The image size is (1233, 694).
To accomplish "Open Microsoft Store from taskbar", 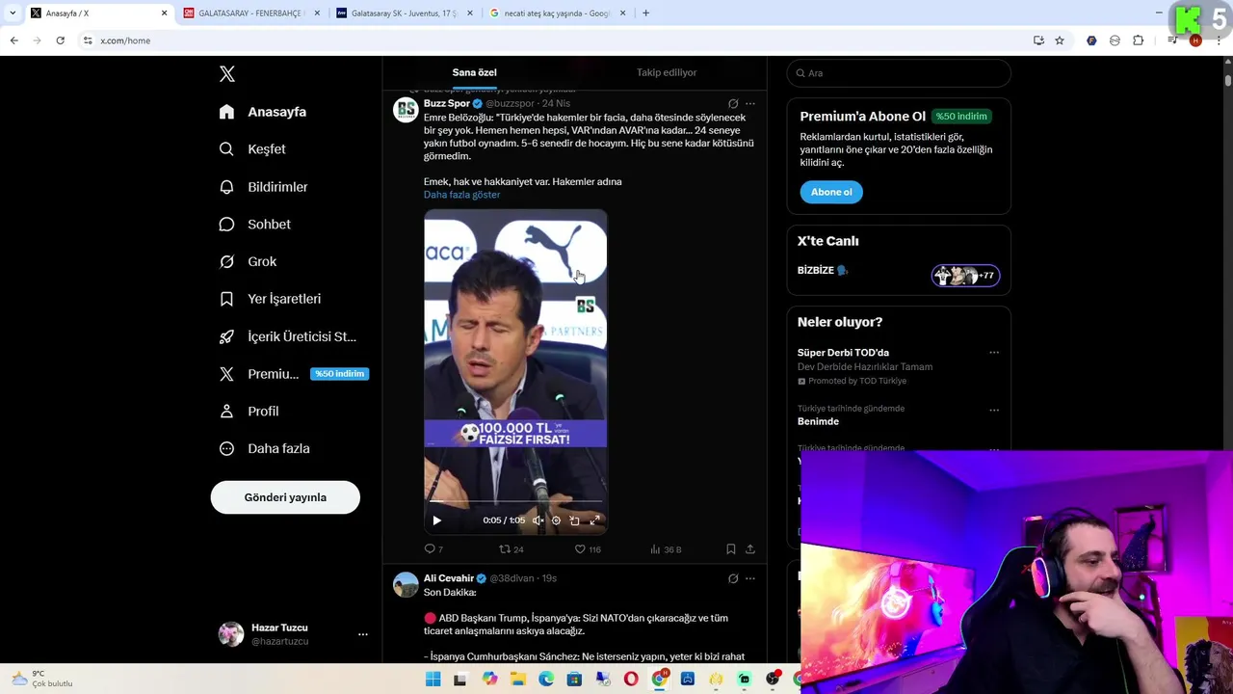I will click(574, 680).
